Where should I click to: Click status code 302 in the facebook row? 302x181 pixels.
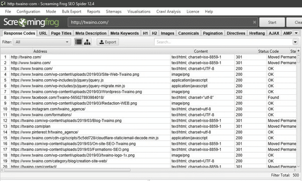tap(239, 97)
